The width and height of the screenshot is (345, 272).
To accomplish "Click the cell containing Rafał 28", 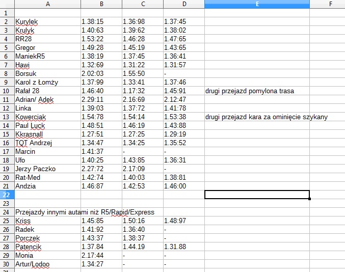I will 47,91.
